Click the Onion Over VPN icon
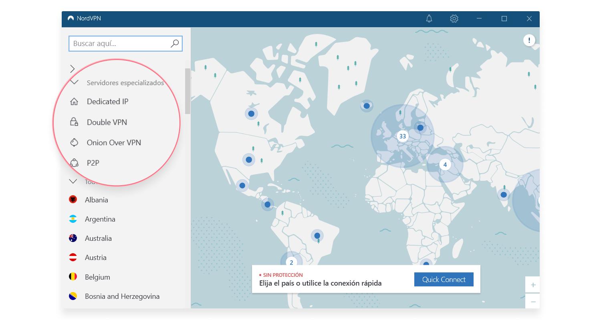The height and width of the screenshot is (320, 601). point(74,142)
